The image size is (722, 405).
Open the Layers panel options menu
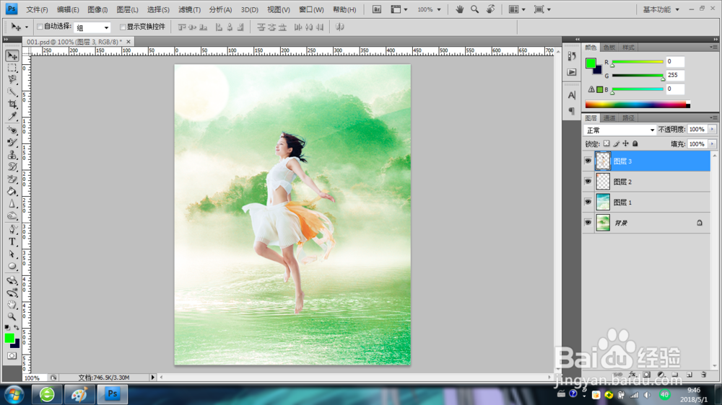(x=713, y=117)
